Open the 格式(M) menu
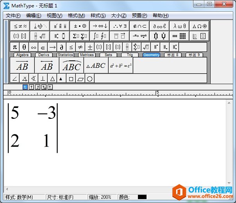Viewport: 236px width, 203px height. pos(76,16)
